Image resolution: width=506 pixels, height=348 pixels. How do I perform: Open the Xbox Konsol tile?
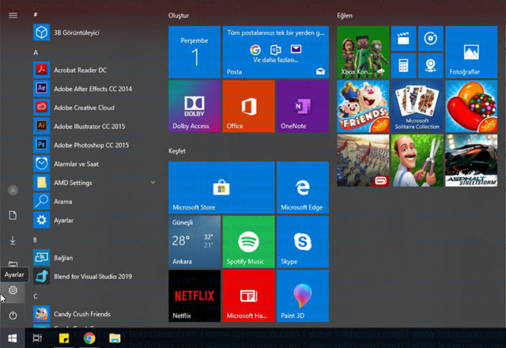point(363,52)
